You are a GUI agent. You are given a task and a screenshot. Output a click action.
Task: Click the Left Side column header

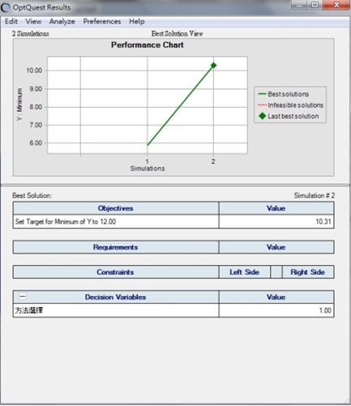[245, 272]
